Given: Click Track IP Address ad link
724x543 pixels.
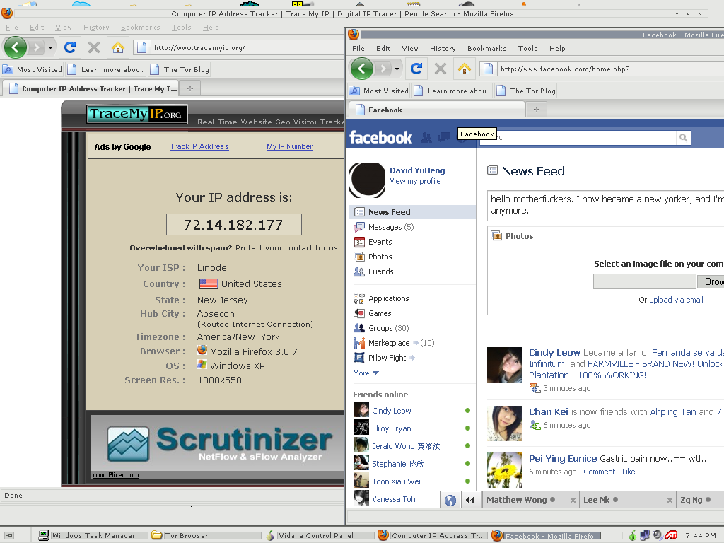Looking at the screenshot, I should click(x=199, y=146).
